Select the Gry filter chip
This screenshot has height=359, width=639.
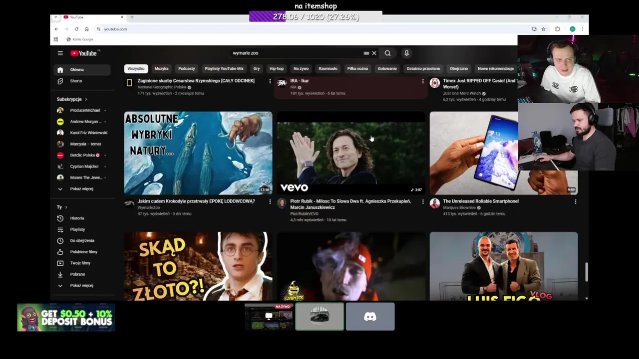[x=257, y=68]
